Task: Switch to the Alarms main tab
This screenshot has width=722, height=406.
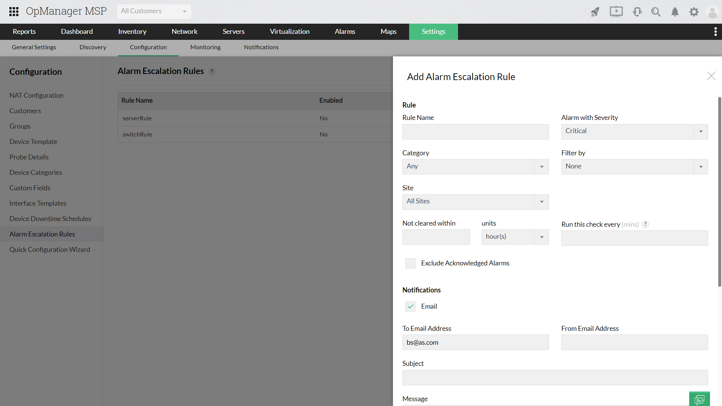Action: tap(345, 32)
